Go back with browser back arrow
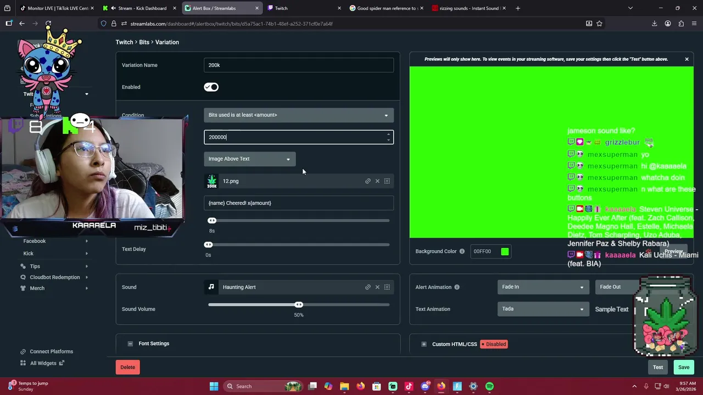 22,24
